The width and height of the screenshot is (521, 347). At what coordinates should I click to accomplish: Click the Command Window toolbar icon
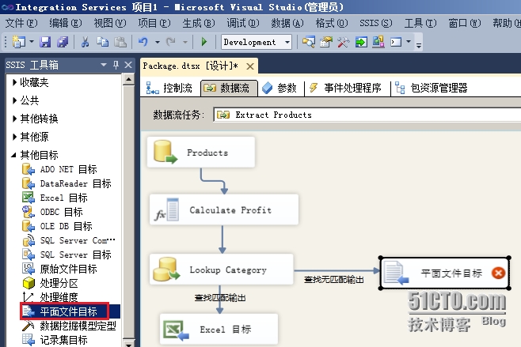pos(396,42)
